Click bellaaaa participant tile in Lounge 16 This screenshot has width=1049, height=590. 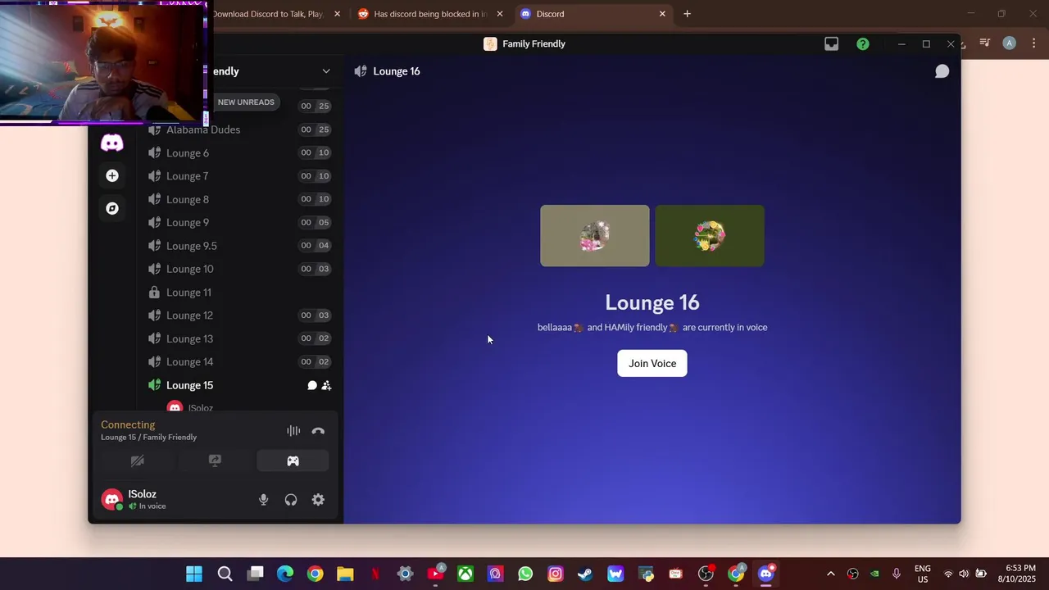coord(595,236)
